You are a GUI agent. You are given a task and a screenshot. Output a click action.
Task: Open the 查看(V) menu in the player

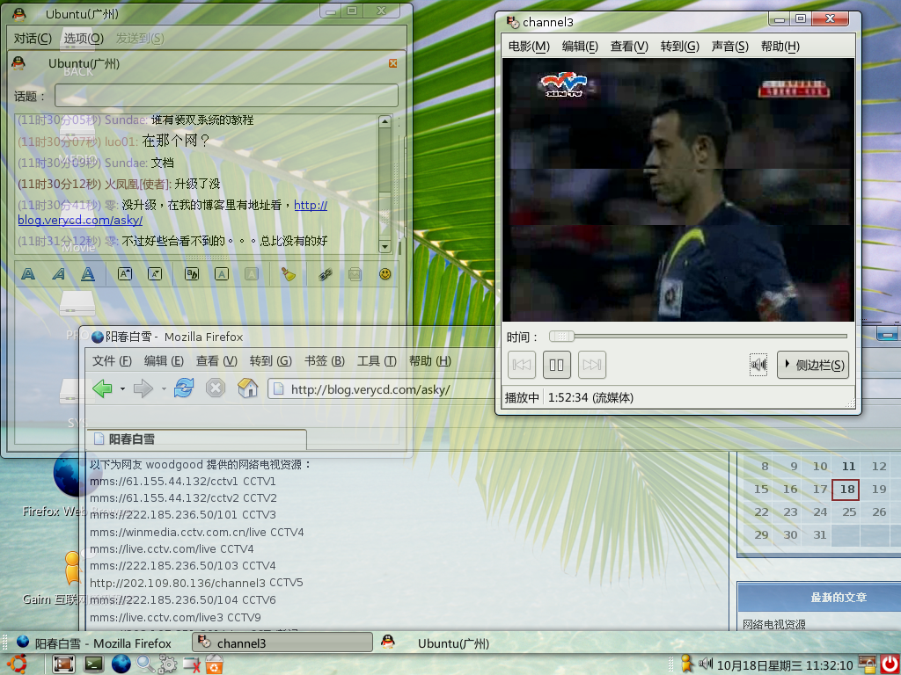(x=629, y=47)
